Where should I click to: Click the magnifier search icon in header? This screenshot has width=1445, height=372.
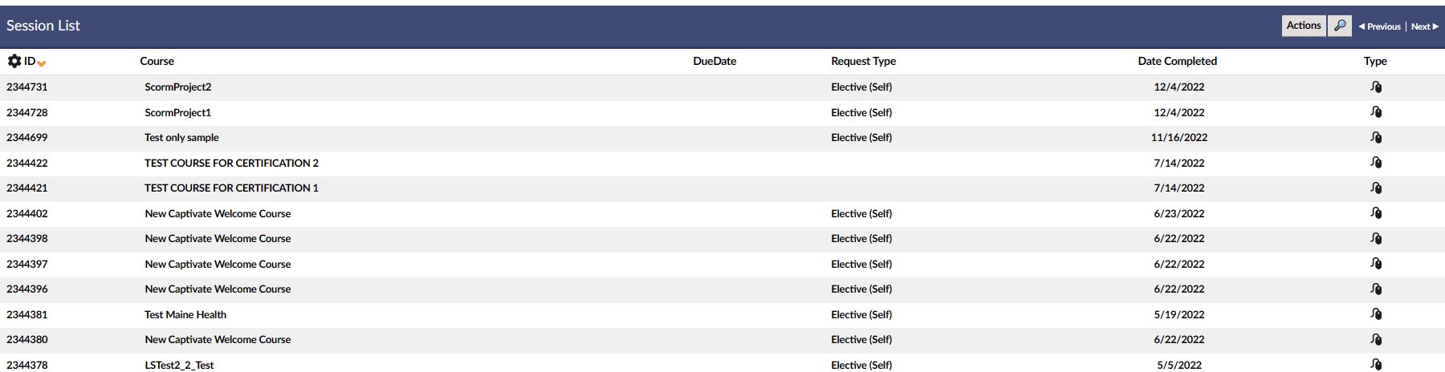coord(1339,26)
